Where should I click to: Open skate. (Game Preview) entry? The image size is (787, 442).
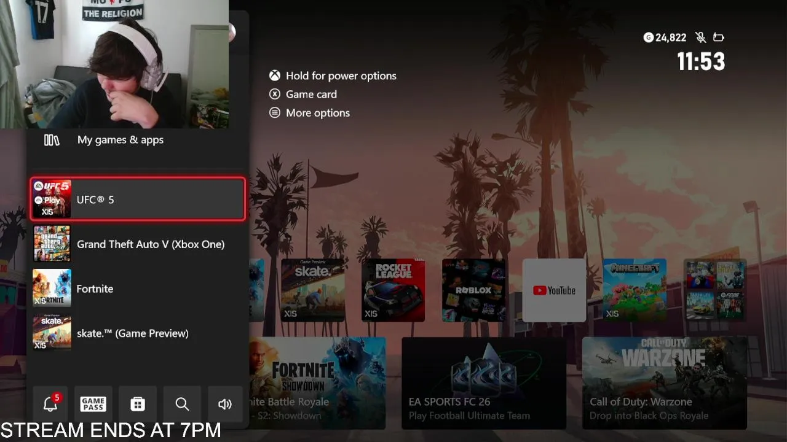point(138,333)
